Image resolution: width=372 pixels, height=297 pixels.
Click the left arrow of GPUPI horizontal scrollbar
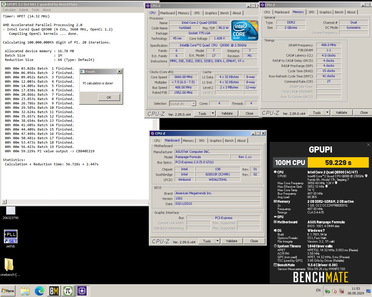pyautogui.click(x=4, y=202)
